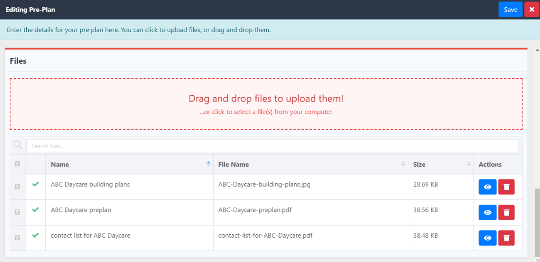This screenshot has height=262, width=540.
Task: Tick the select-all files checkbox in header
Action: pyautogui.click(x=18, y=164)
